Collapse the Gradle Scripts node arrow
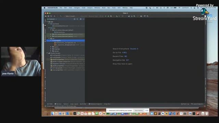 point(47,53)
